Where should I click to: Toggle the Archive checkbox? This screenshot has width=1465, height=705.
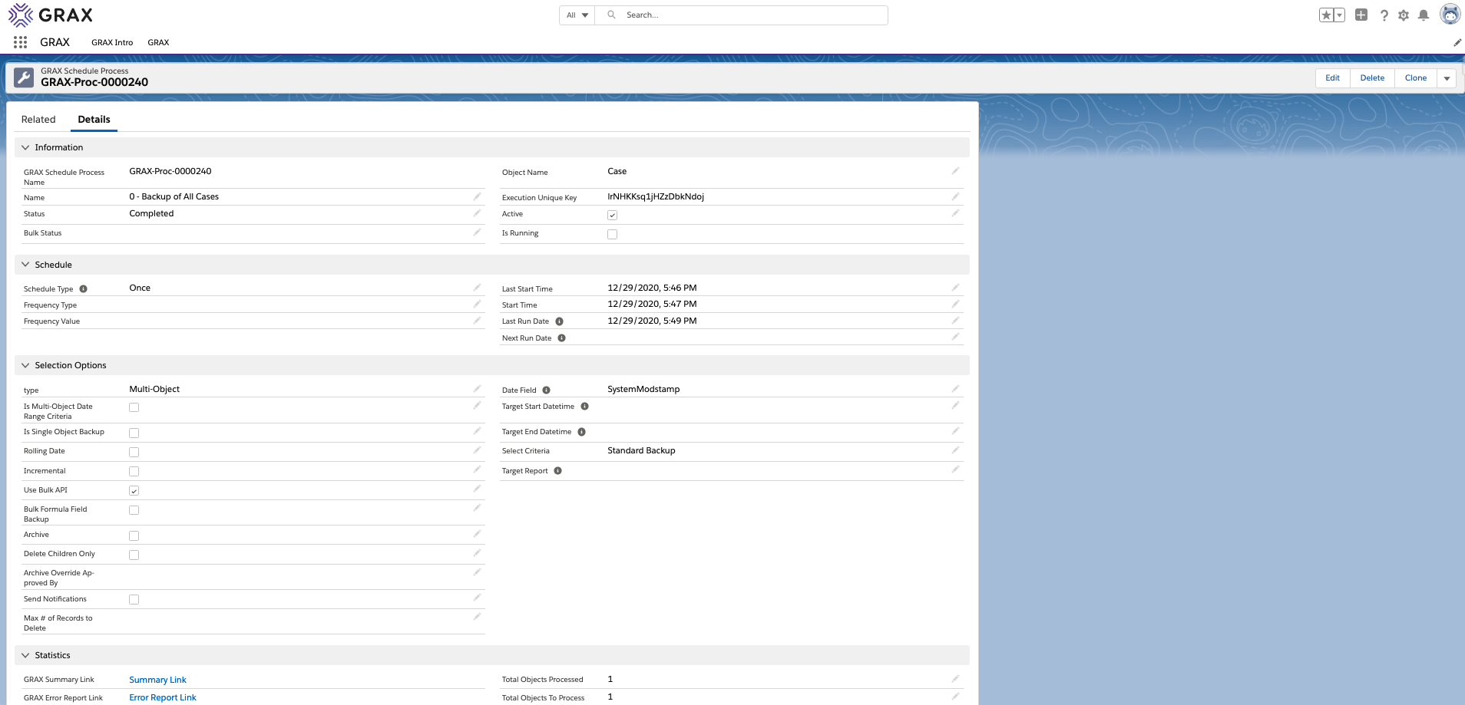click(x=134, y=535)
